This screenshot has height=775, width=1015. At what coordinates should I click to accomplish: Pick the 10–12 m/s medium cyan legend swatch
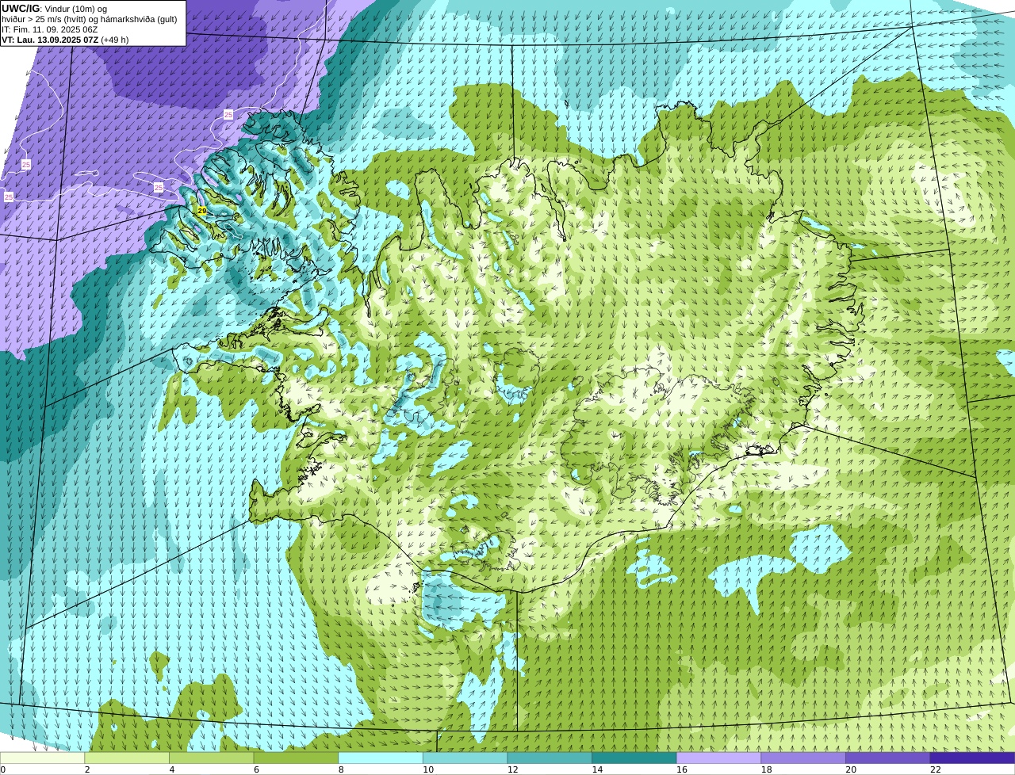(465, 758)
